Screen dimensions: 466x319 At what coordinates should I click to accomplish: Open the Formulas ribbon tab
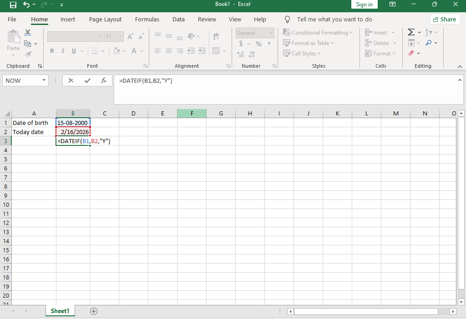[x=147, y=20]
